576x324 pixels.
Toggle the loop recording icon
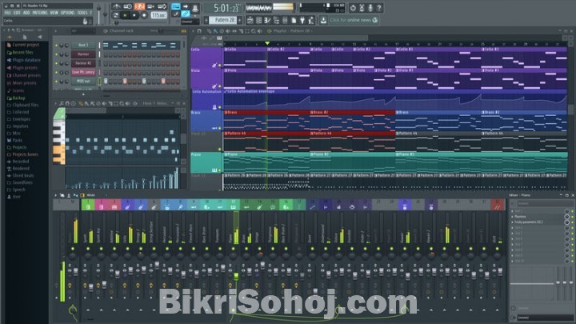click(162, 6)
